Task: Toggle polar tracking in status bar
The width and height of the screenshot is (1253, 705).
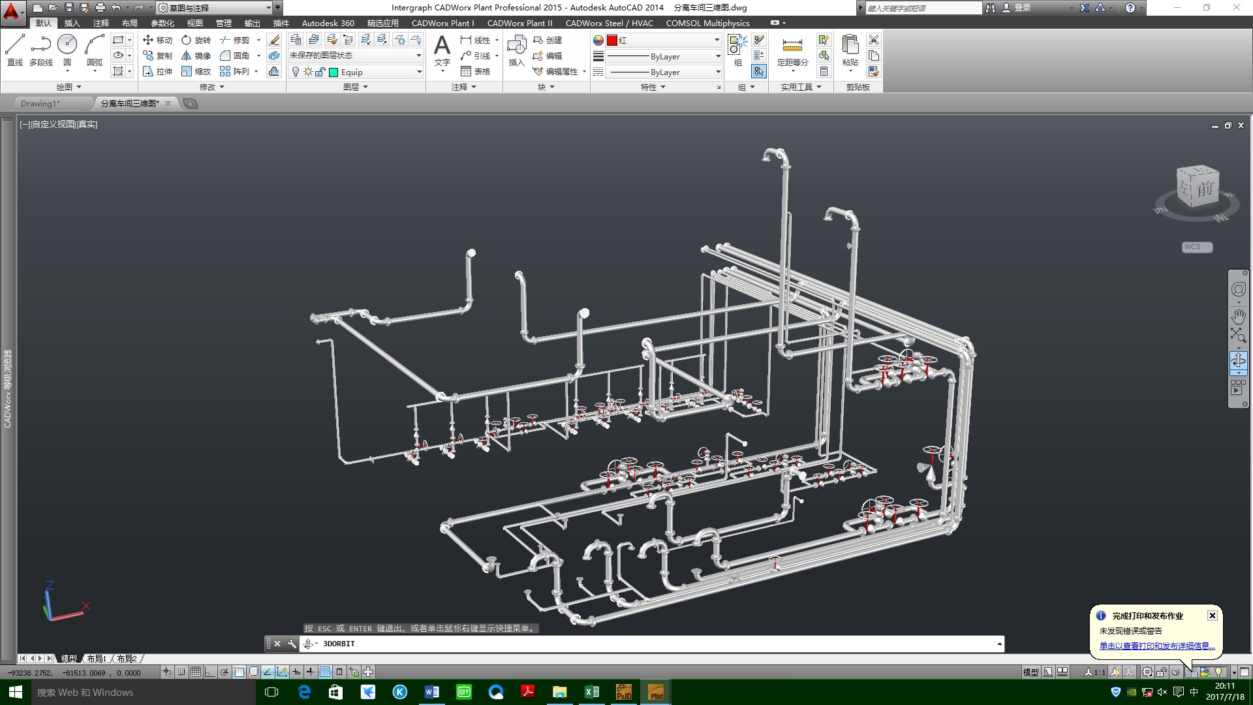Action: [x=224, y=672]
